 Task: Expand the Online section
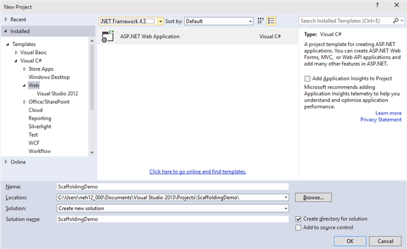point(6,162)
